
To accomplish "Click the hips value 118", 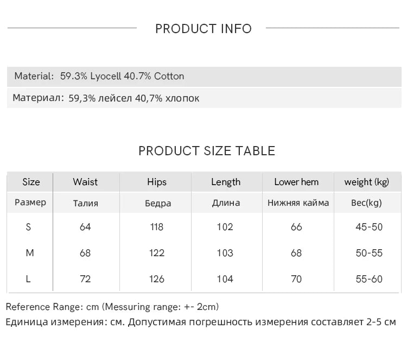I will [157, 227].
